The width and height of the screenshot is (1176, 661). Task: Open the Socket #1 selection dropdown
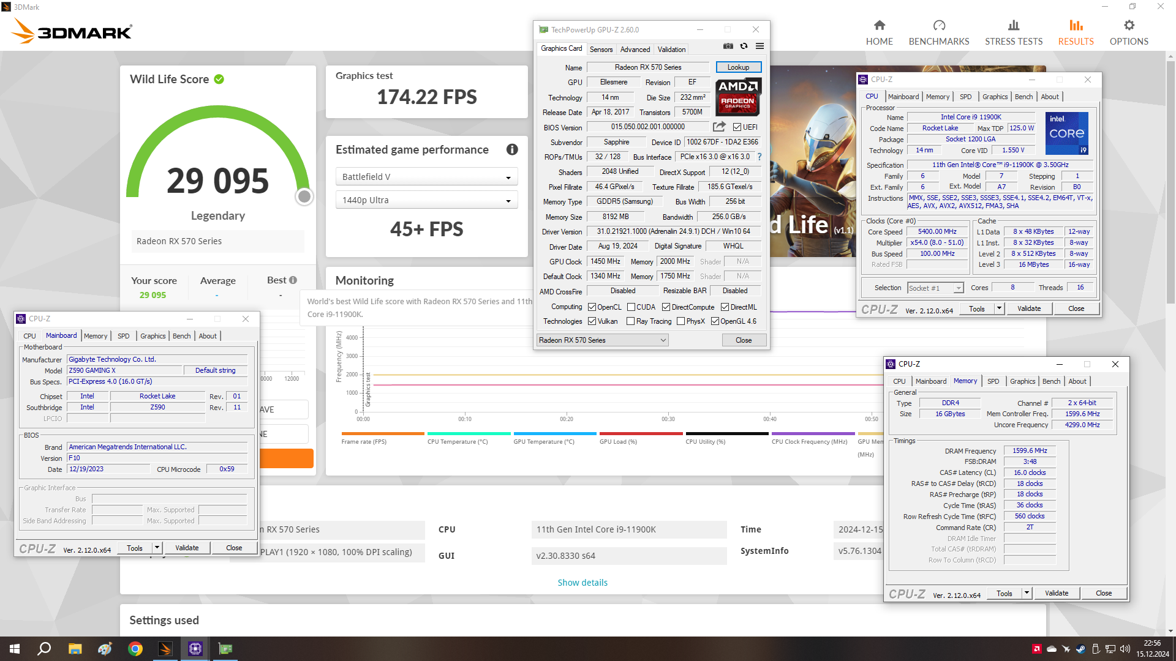point(935,288)
